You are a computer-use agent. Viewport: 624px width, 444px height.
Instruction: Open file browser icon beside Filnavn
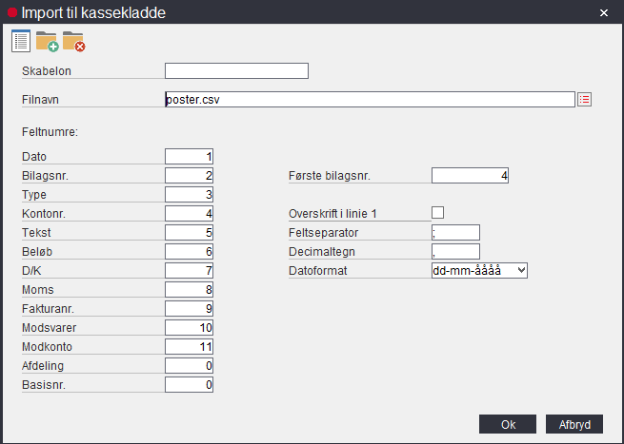(x=584, y=99)
